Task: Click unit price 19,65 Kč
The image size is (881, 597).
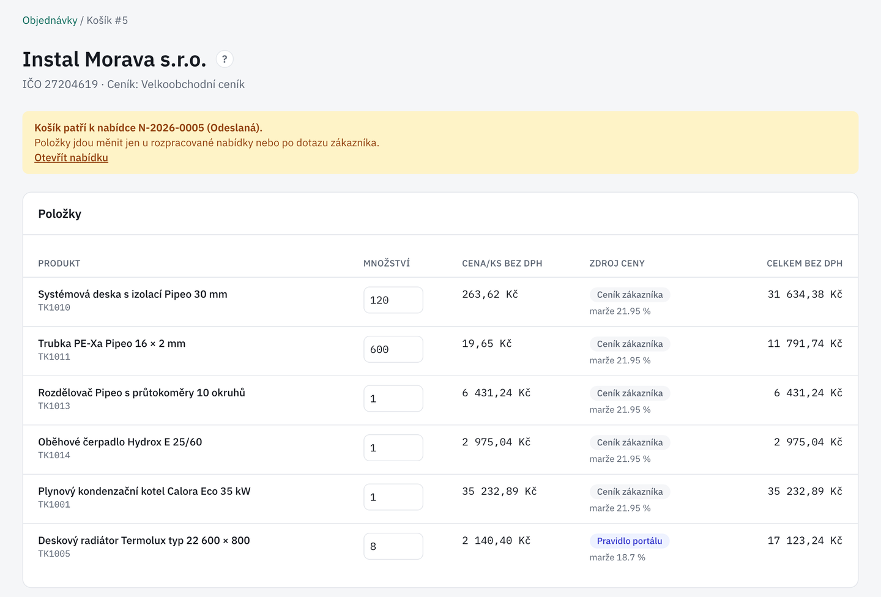Action: coord(487,344)
